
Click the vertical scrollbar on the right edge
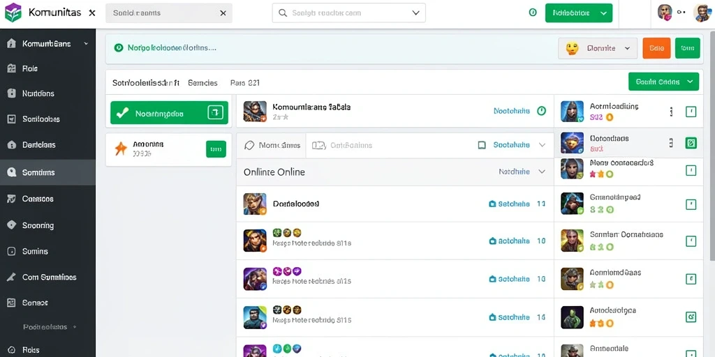(712, 146)
